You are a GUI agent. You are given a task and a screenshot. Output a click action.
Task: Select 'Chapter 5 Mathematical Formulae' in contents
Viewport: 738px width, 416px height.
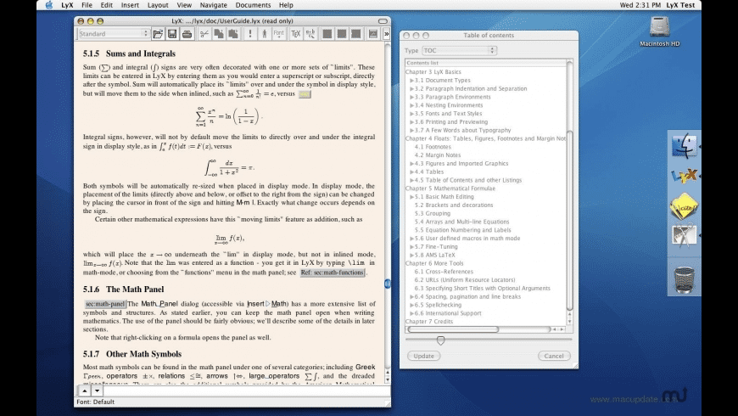tap(450, 188)
